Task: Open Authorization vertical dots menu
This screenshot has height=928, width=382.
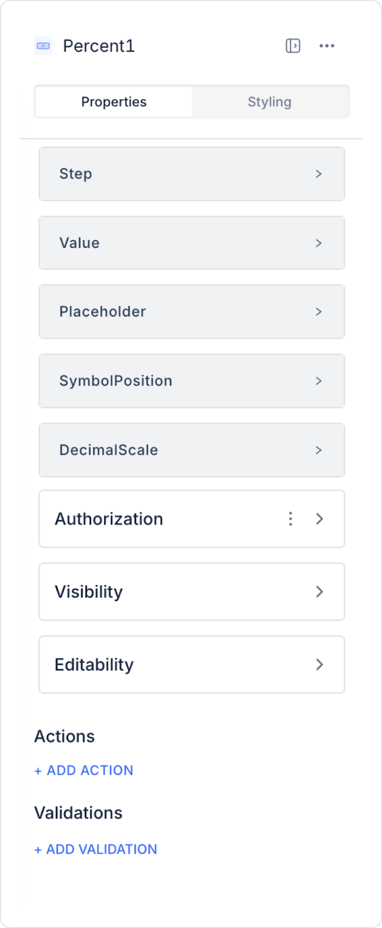Action: [291, 519]
